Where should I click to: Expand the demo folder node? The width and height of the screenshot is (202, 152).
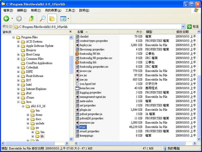(x=28, y=115)
